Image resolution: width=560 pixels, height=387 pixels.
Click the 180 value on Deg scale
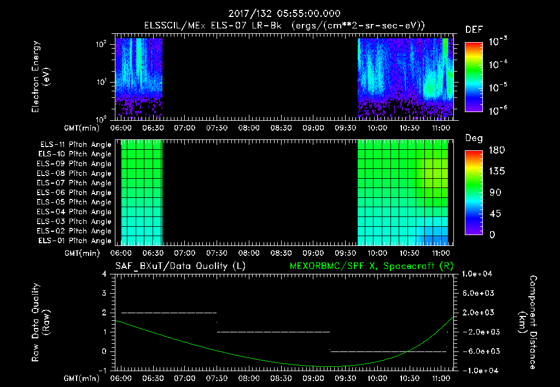point(497,150)
